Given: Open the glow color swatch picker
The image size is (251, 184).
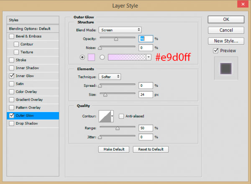Looking at the screenshot, I should (x=91, y=57).
